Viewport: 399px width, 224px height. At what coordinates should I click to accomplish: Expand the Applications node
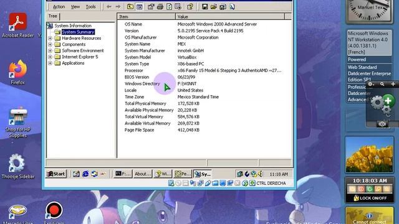coord(50,63)
